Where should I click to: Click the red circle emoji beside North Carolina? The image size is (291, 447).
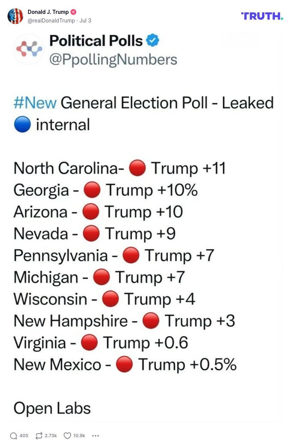coord(137,168)
